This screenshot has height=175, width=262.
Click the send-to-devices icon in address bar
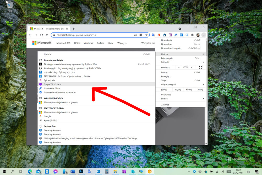(x=135, y=35)
